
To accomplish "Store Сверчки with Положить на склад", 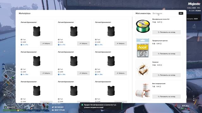I will coord(166,75).
